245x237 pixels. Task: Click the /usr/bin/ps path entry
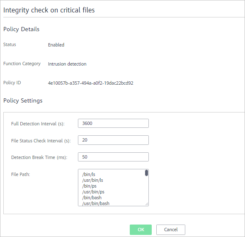tap(93, 192)
